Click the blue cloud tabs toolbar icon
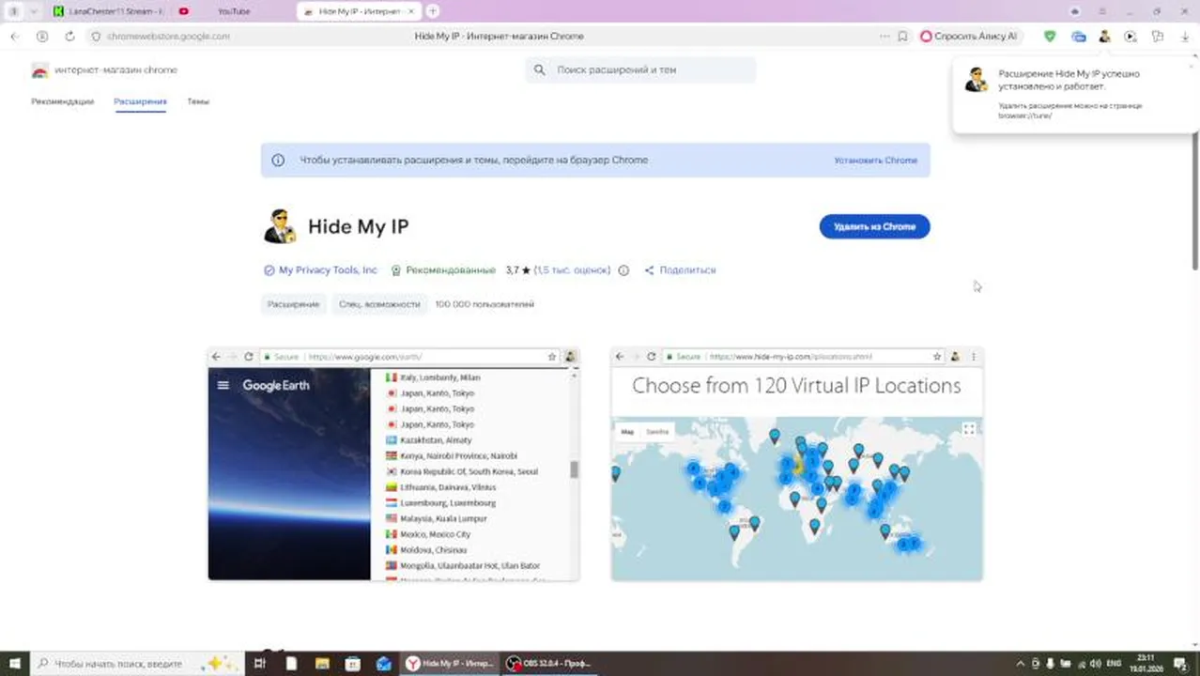 1078,36
